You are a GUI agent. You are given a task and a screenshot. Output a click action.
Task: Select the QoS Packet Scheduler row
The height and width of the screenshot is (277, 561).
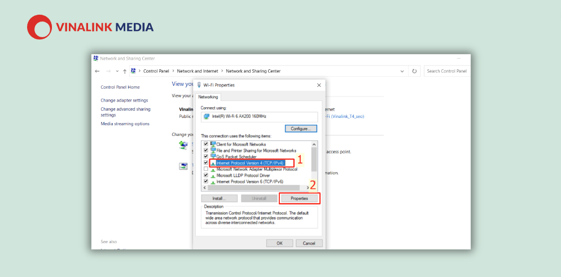click(236, 156)
